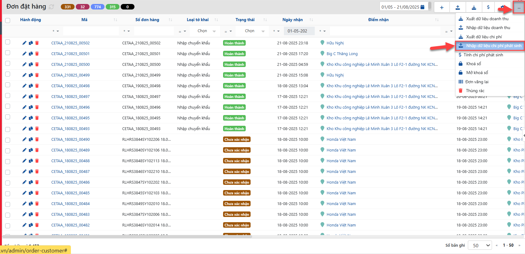525x254 pixels.
Task: Click refresh icon beside Đơn đặt hàng title
Action: tap(51, 7)
